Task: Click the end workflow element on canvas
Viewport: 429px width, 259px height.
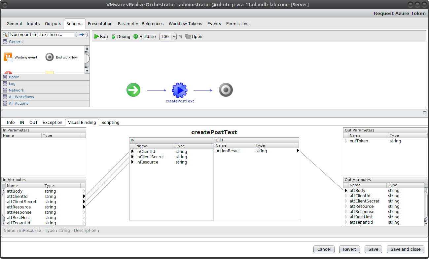Action: tap(226, 90)
